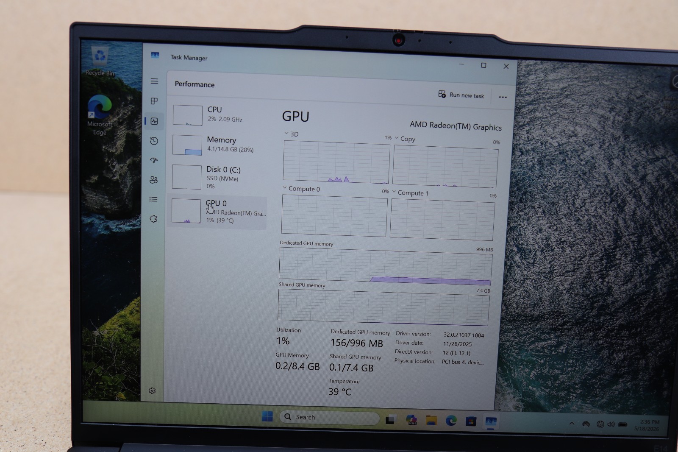
Task: Click the Task Manager taskbar icon
Action: point(491,422)
